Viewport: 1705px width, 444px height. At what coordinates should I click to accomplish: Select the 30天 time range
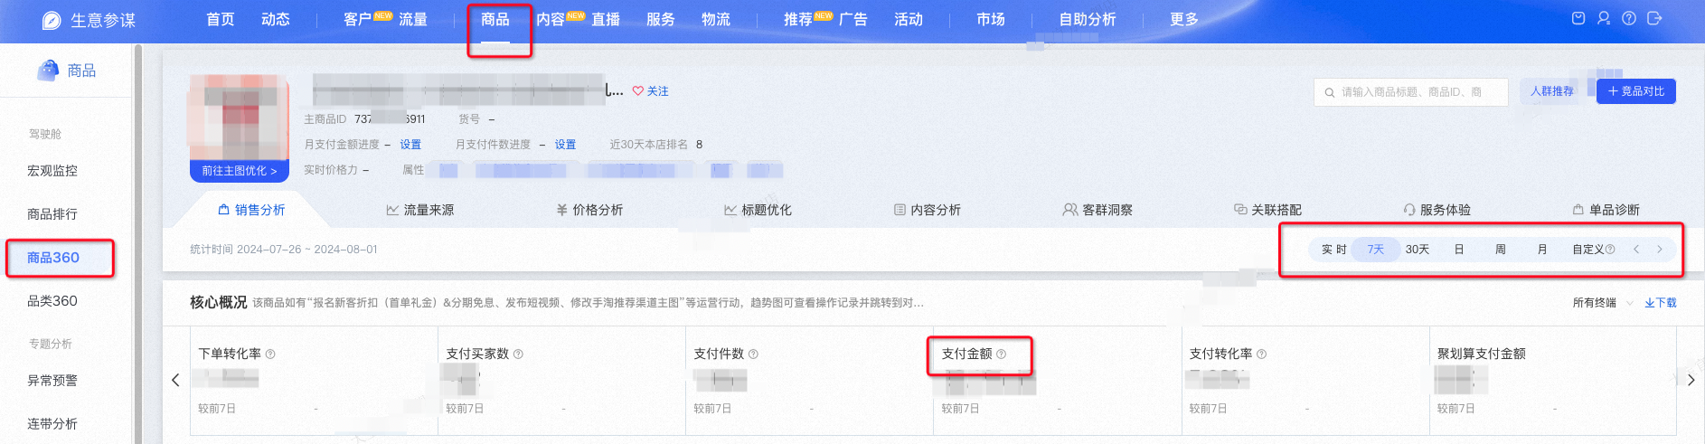pos(1417,250)
